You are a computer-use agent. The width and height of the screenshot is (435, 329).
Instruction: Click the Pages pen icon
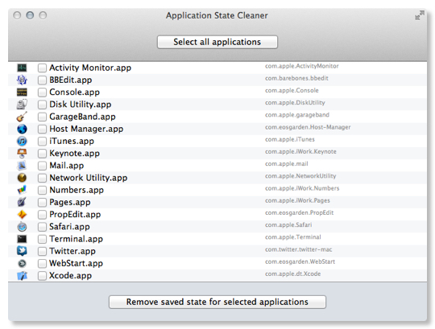click(22, 202)
